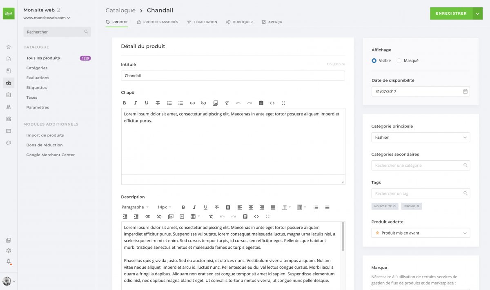Insert a table in the Description toolbar
Image resolution: width=490 pixels, height=290 pixels.
[195, 217]
